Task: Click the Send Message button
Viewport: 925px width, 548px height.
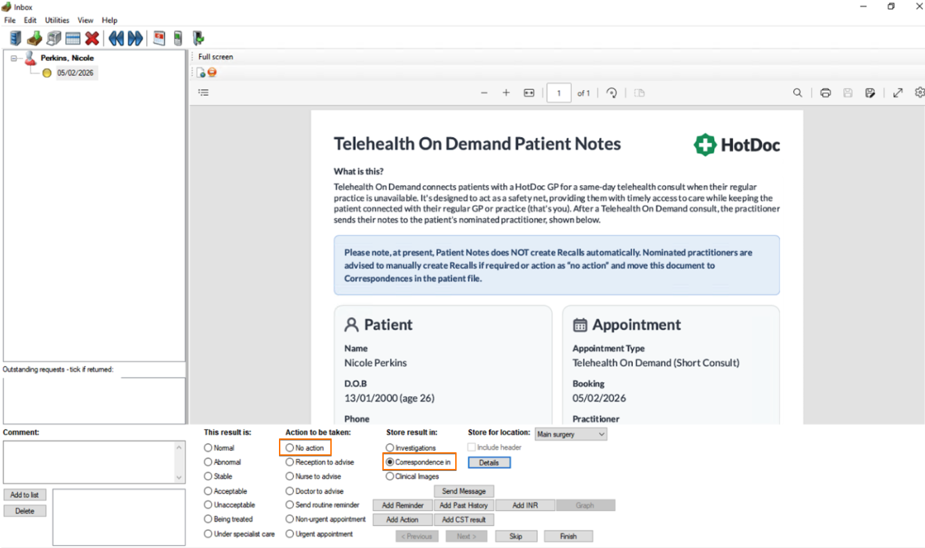Action: click(464, 491)
